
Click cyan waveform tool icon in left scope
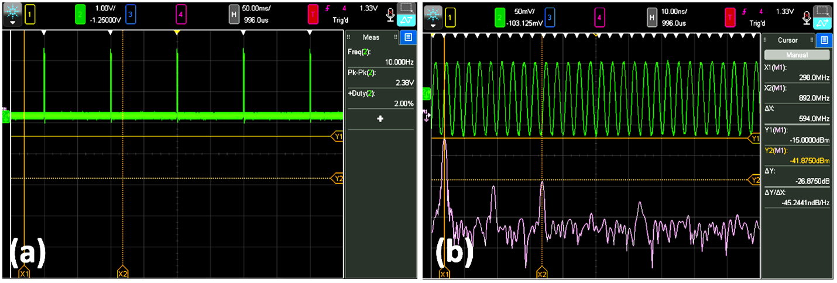pyautogui.click(x=405, y=21)
